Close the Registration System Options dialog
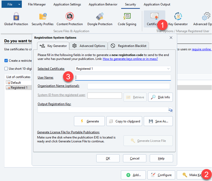Screen dimensions: 212x181 click(171, 38)
